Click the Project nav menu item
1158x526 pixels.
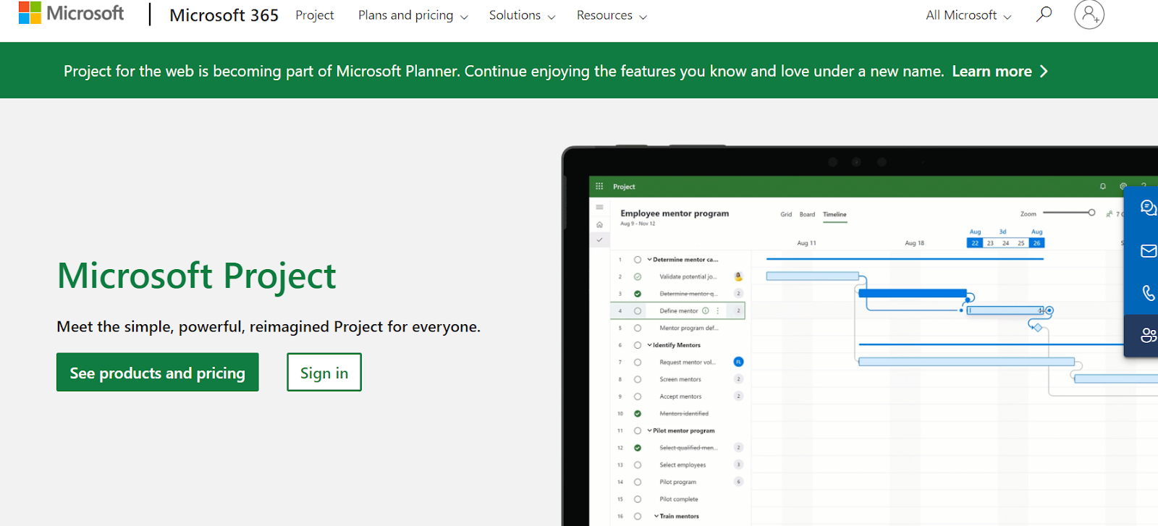click(x=315, y=15)
